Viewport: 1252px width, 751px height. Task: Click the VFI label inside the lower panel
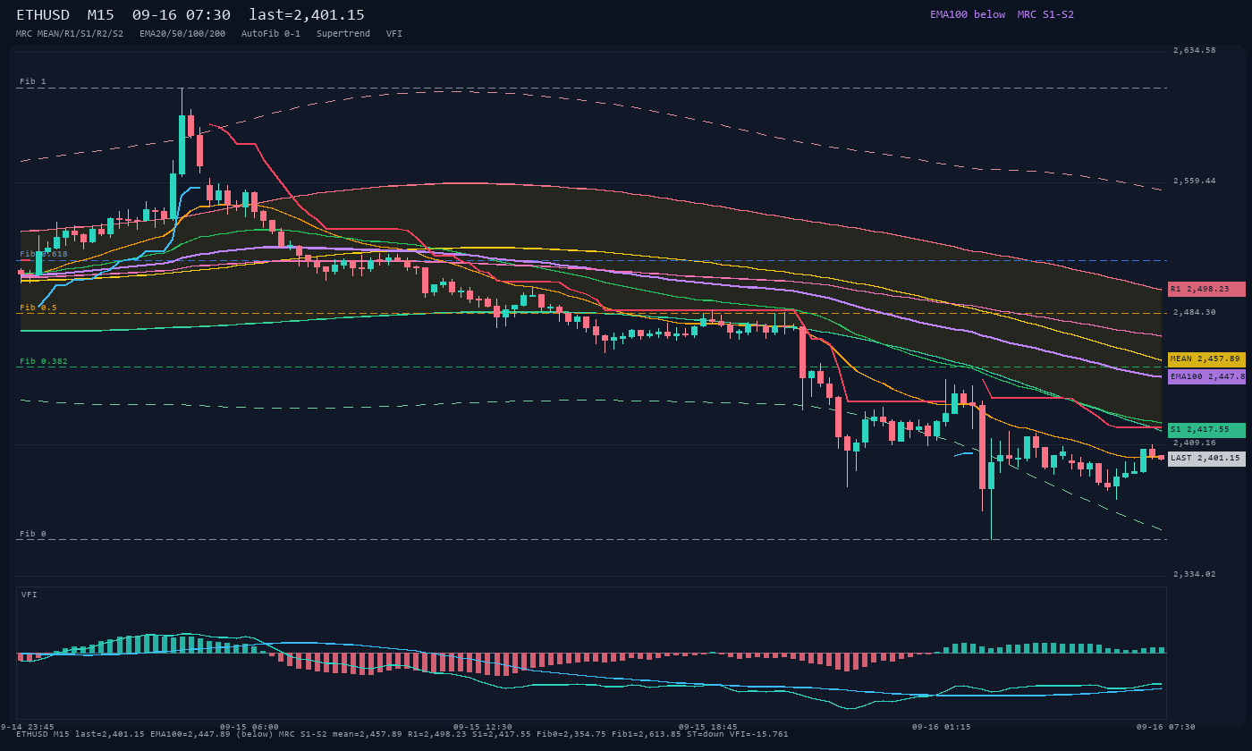pos(30,595)
